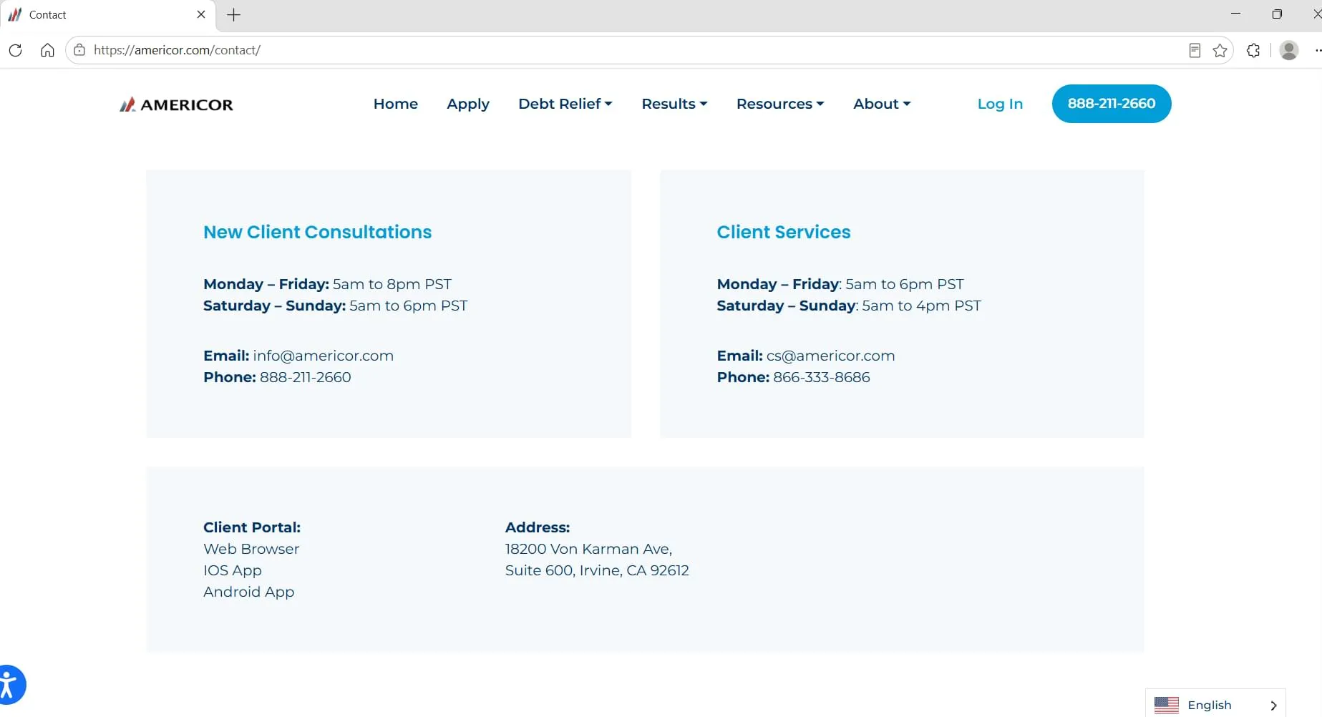This screenshot has width=1322, height=717.
Task: Click the US flag language icon
Action: point(1167,705)
